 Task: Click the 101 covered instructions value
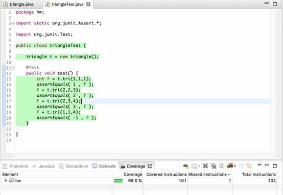182,181
